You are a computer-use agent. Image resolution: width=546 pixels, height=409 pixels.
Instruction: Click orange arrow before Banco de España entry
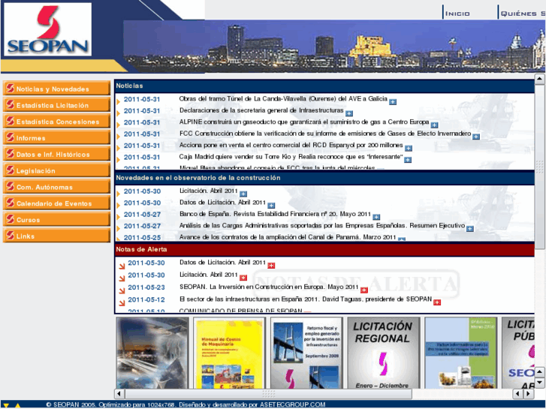(119, 217)
